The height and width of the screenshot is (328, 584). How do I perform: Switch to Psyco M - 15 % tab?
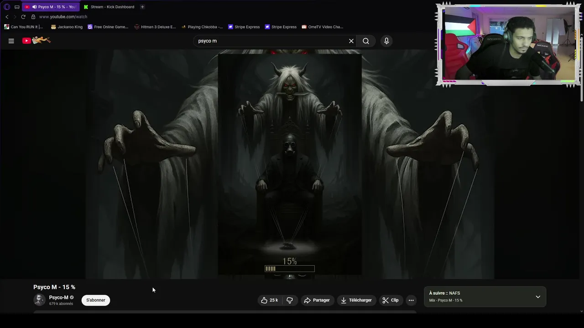tap(51, 7)
